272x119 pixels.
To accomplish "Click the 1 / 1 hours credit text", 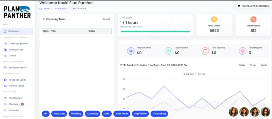I will click(129, 23).
